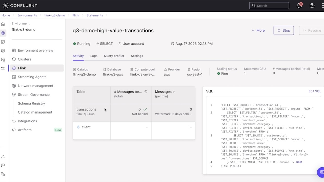Open flink-q3-demo breadcrumb
This screenshot has width=324, height=182.
55,15
